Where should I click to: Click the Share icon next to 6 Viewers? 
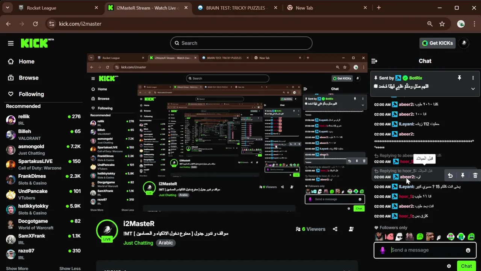point(335,229)
